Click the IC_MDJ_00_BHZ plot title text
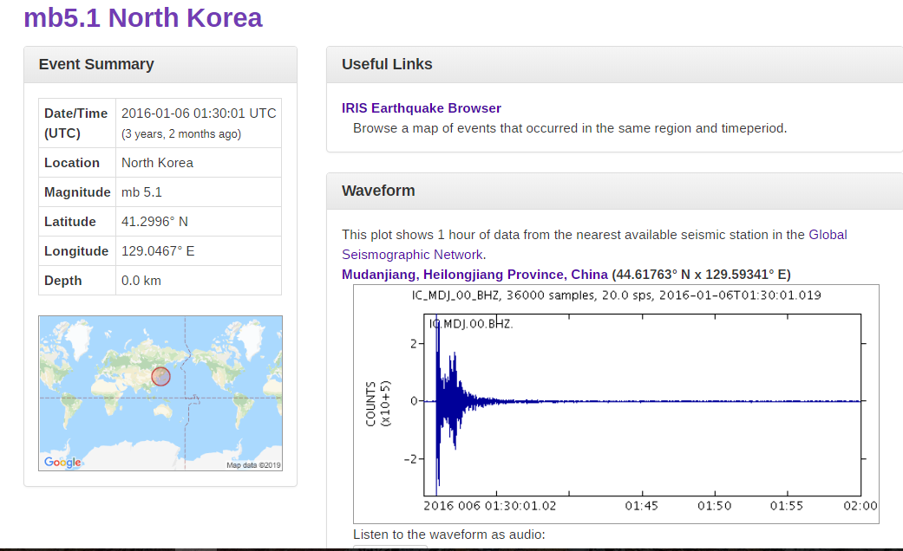This screenshot has height=551, width=903. (616, 295)
